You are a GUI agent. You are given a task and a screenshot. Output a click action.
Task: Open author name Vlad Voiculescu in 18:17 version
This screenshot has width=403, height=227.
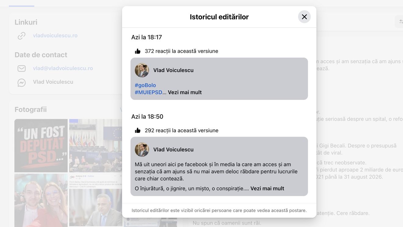(x=173, y=70)
